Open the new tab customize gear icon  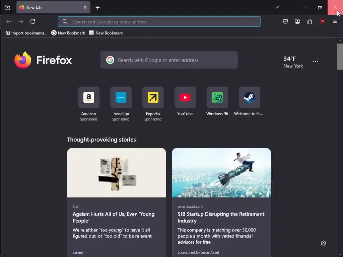click(323, 243)
